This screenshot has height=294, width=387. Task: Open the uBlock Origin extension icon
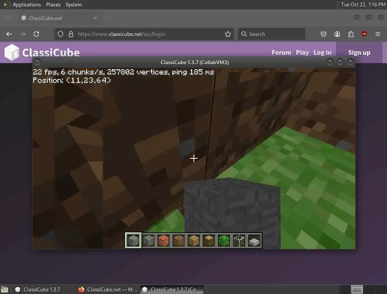(364, 34)
